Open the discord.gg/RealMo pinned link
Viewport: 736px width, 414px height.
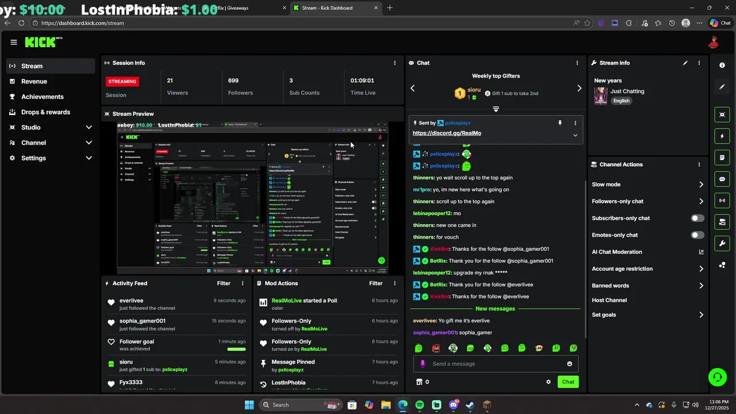[x=447, y=133]
